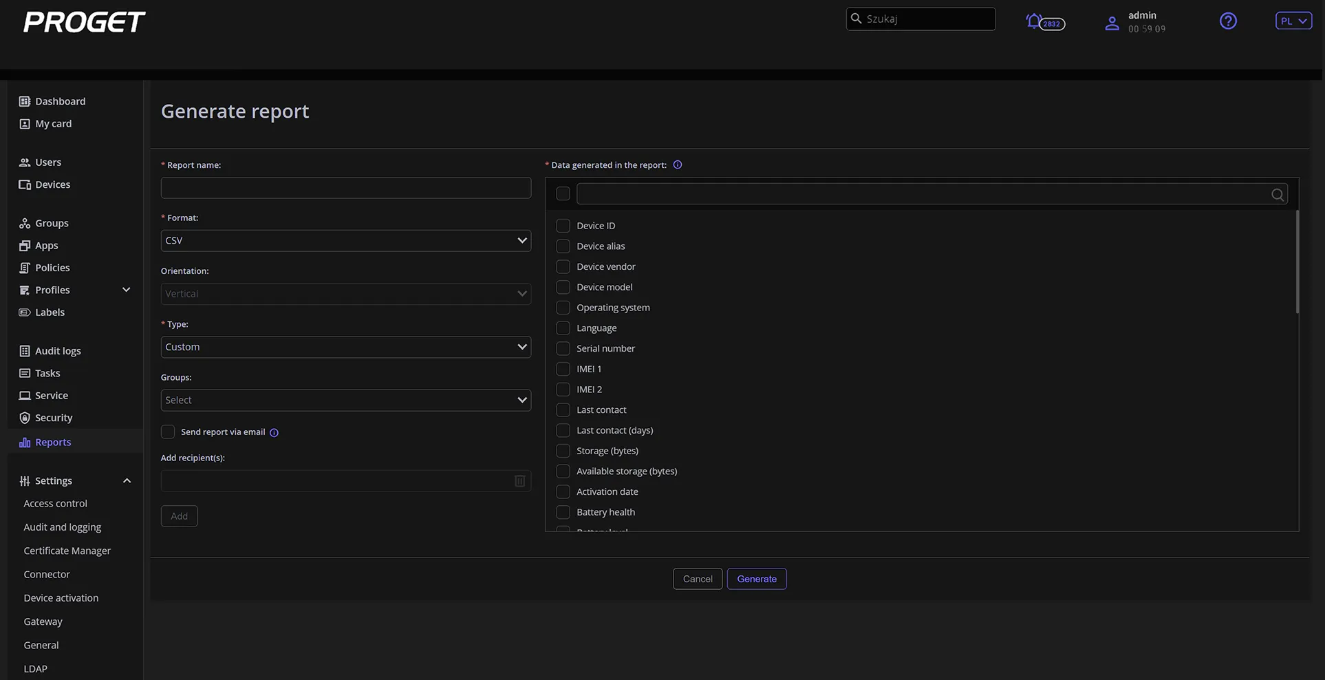Open the Format CSV dropdown
The image size is (1325, 680).
tap(346, 241)
